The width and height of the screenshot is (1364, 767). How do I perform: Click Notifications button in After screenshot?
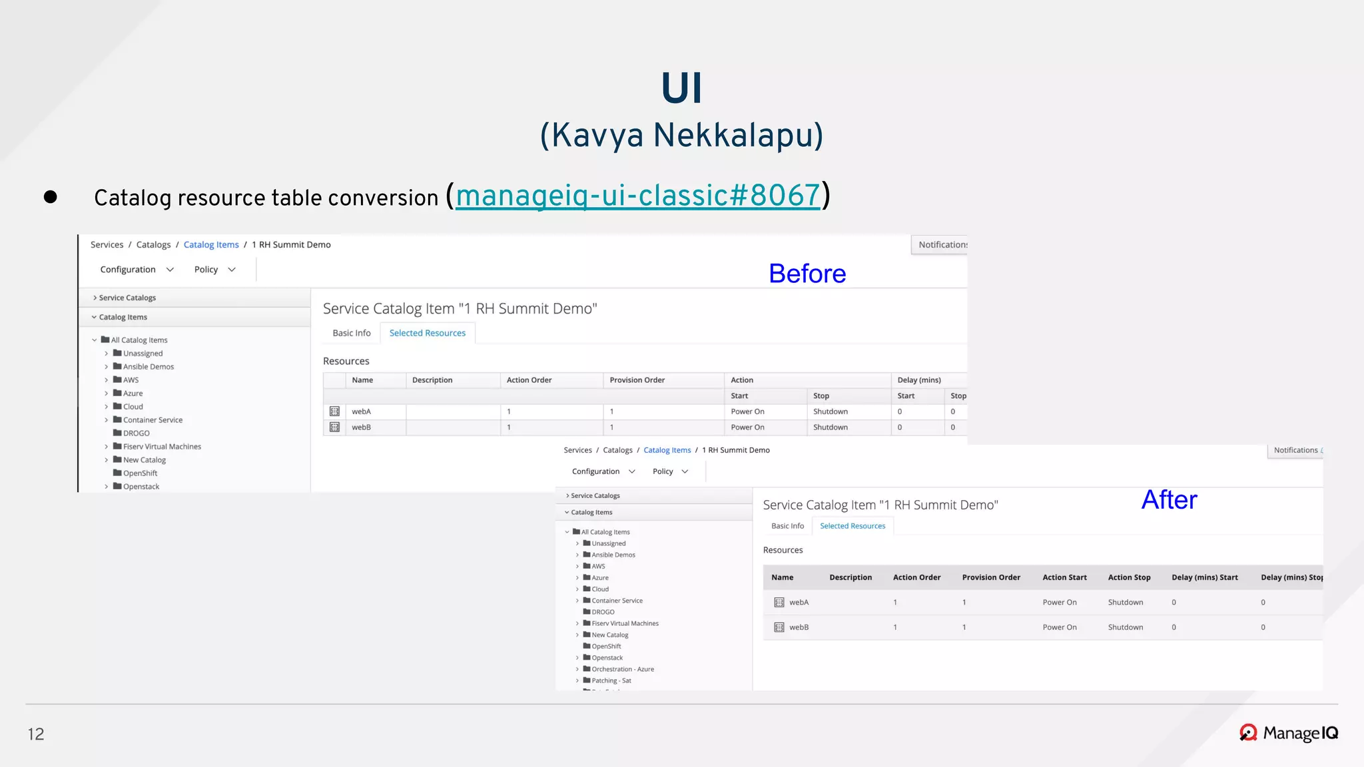pos(1295,451)
